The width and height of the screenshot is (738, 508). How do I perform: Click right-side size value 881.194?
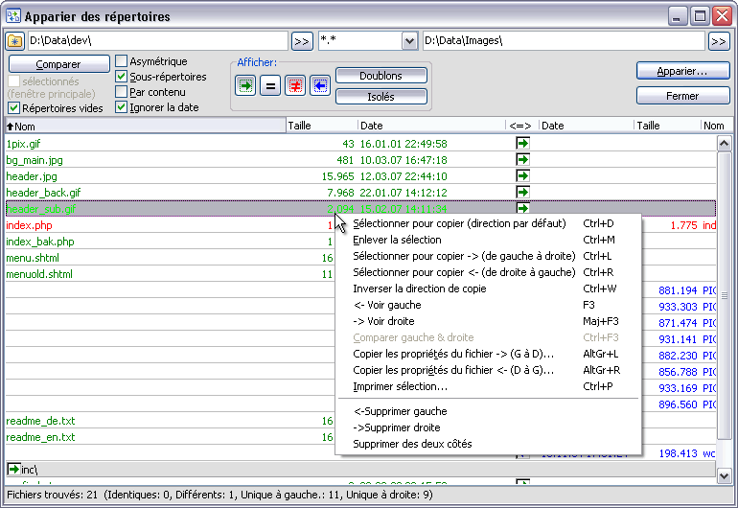[678, 290]
